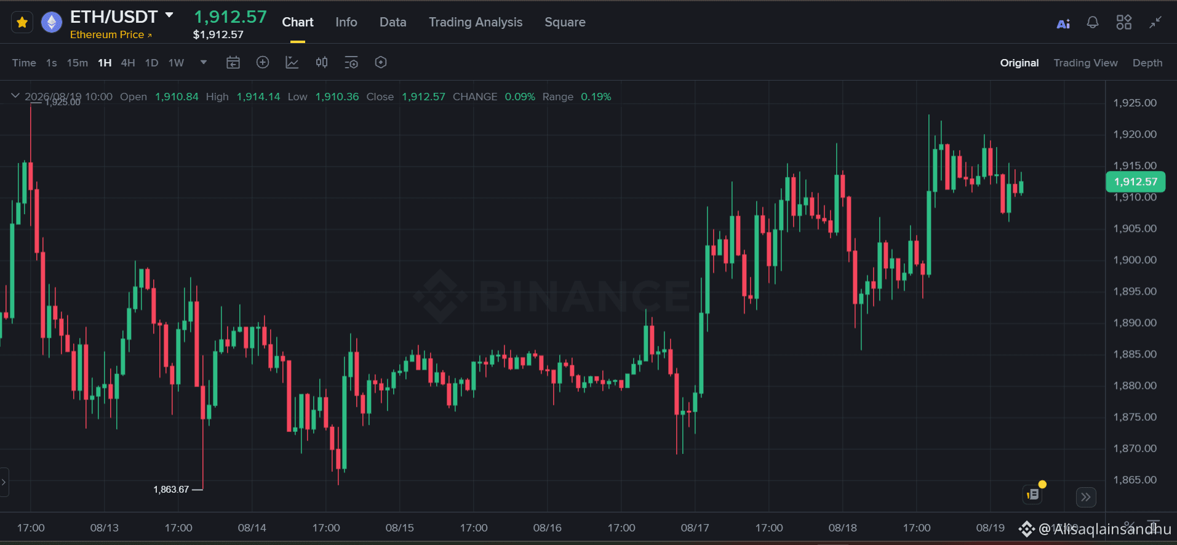Open the Square tab
1177x545 pixels.
(x=565, y=22)
